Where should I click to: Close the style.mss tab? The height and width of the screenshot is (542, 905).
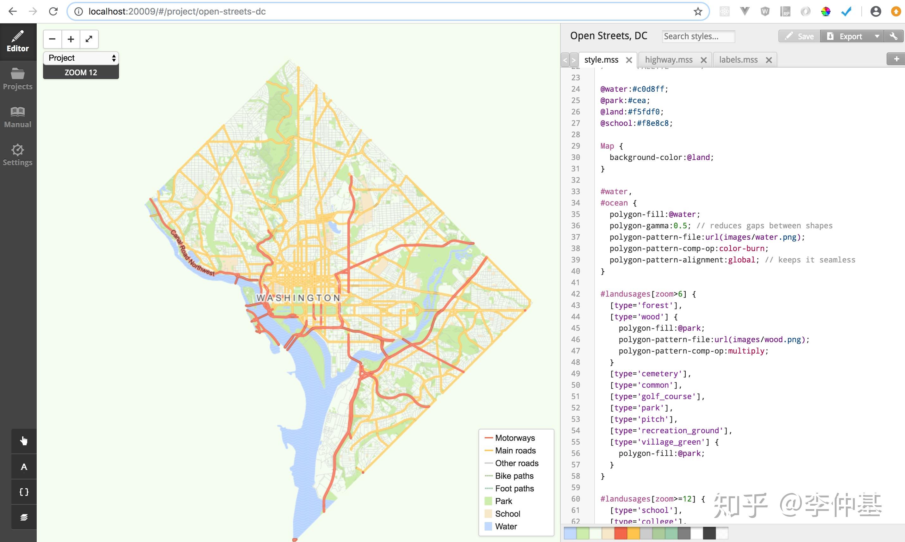(x=629, y=59)
